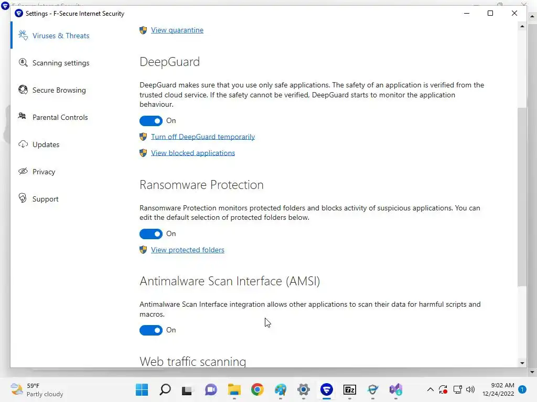Open the View quarantine link
The height and width of the screenshot is (402, 537).
click(177, 30)
